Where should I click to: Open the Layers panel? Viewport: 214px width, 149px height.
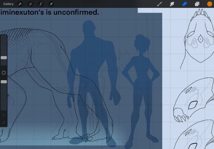click(197, 4)
